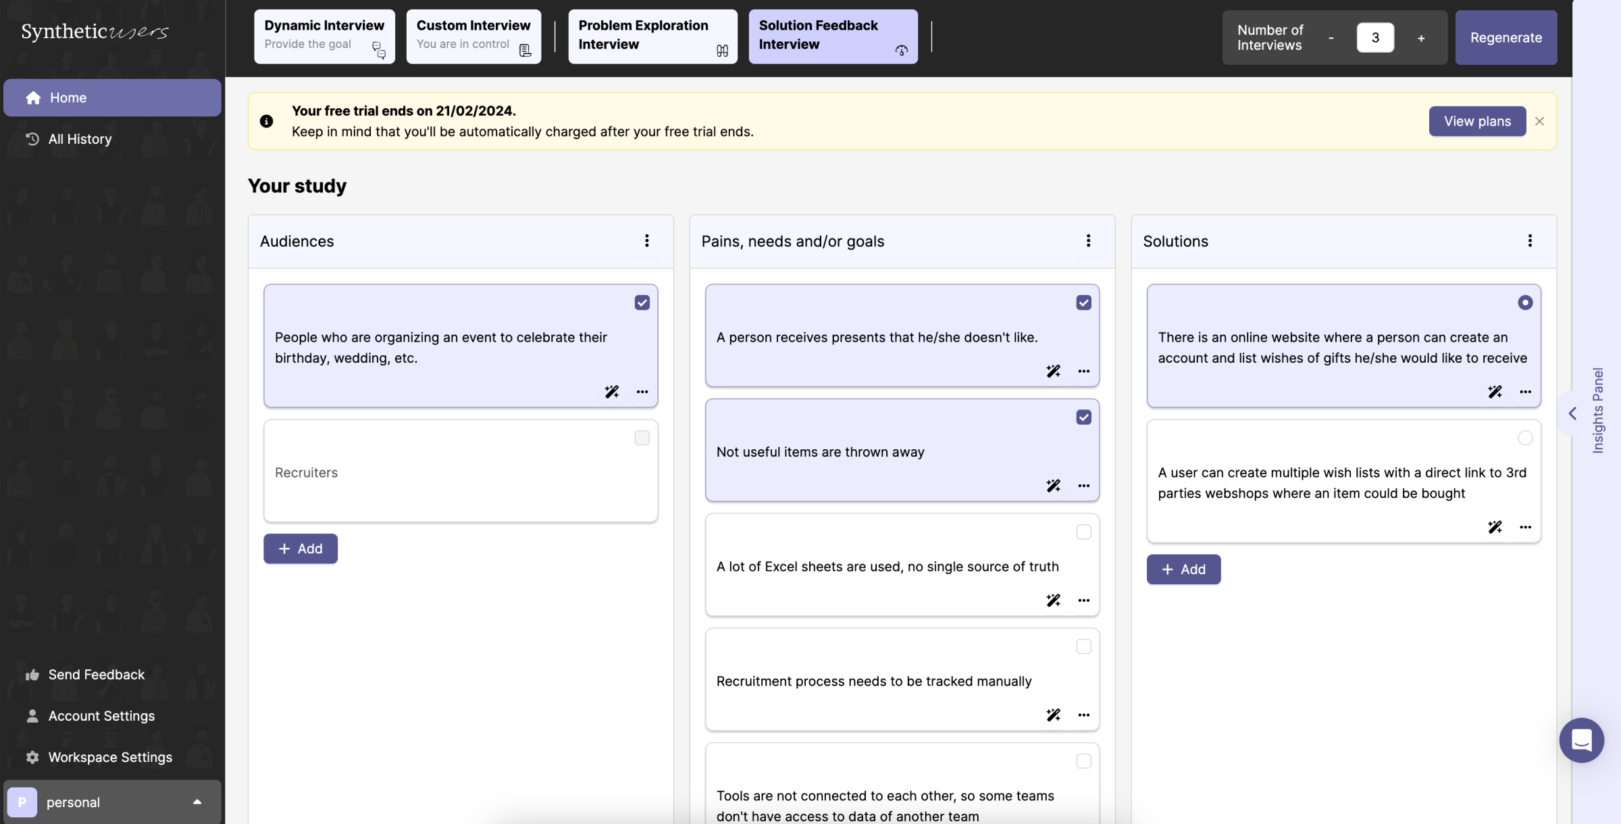Viewport: 1621px width, 824px height.
Task: Open ellipsis menu on Excel sheets card
Action: point(1083,600)
